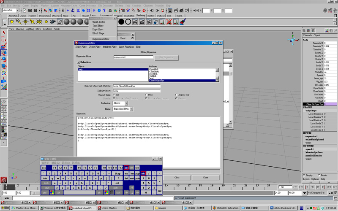The image size is (338, 211).
Task: Click the red X render shelf icon
Action: [169, 22]
